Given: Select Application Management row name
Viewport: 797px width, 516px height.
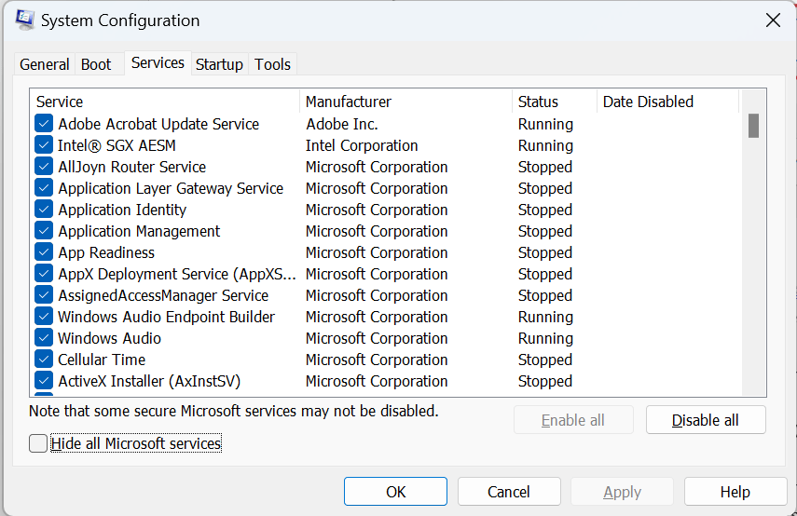Looking at the screenshot, I should point(139,231).
